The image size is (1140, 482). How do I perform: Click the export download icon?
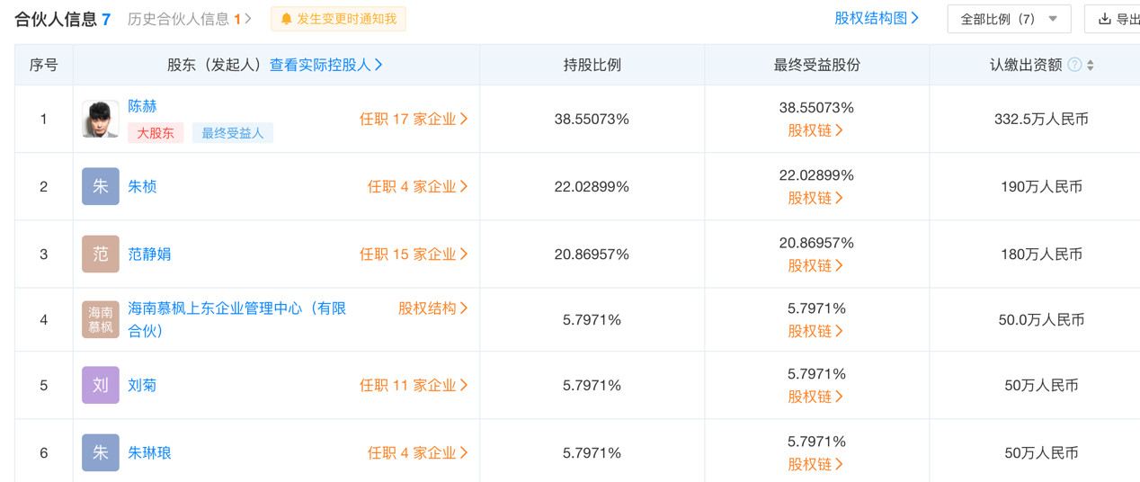[1105, 19]
